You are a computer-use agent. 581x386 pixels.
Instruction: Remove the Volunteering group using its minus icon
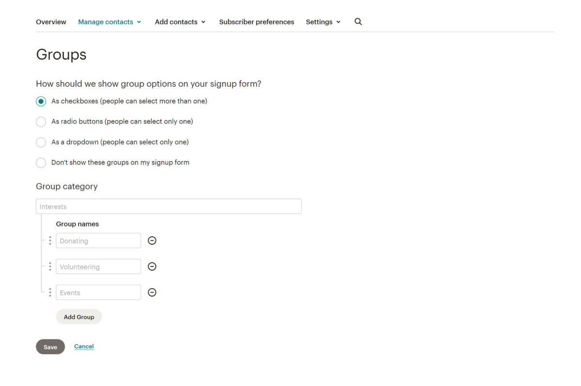(x=152, y=266)
